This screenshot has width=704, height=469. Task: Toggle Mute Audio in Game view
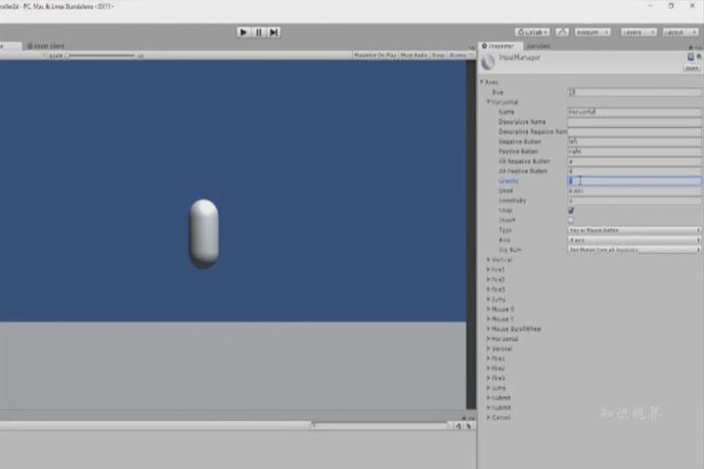(x=414, y=56)
